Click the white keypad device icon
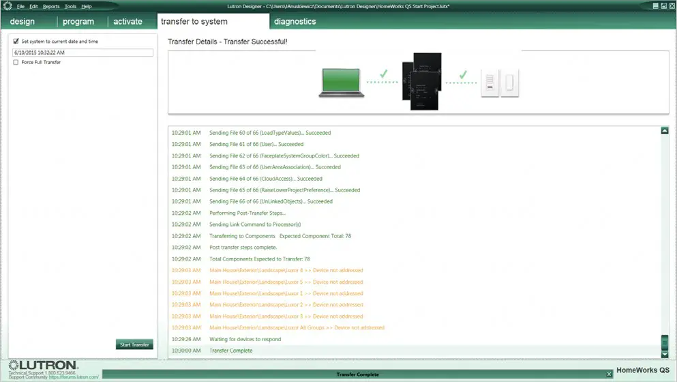Viewport: 677px width, 382px height. point(490,82)
